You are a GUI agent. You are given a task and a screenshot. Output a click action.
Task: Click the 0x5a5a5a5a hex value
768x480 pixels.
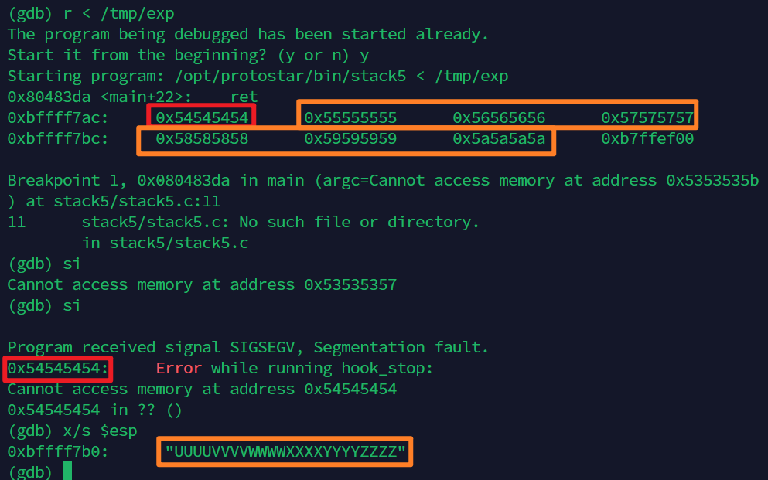[x=499, y=138]
